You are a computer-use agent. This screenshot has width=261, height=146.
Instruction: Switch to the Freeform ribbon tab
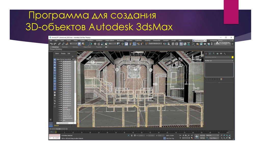[x=65, y=47]
